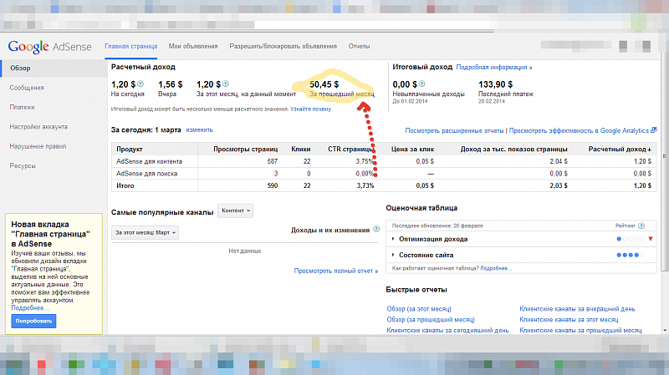
Task: Click the 2,04 $ RPM cell
Action: click(x=559, y=161)
